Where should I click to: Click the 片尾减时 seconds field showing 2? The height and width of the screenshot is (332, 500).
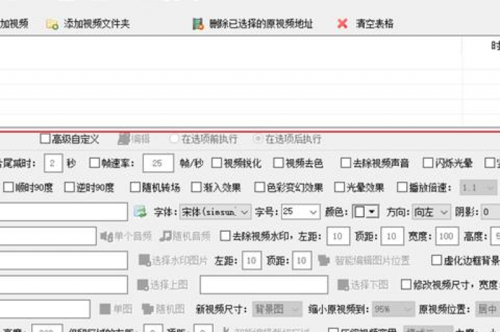tap(53, 163)
